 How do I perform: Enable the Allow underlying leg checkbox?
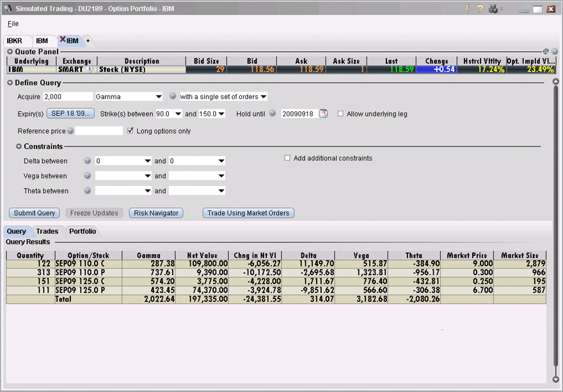[340, 114]
